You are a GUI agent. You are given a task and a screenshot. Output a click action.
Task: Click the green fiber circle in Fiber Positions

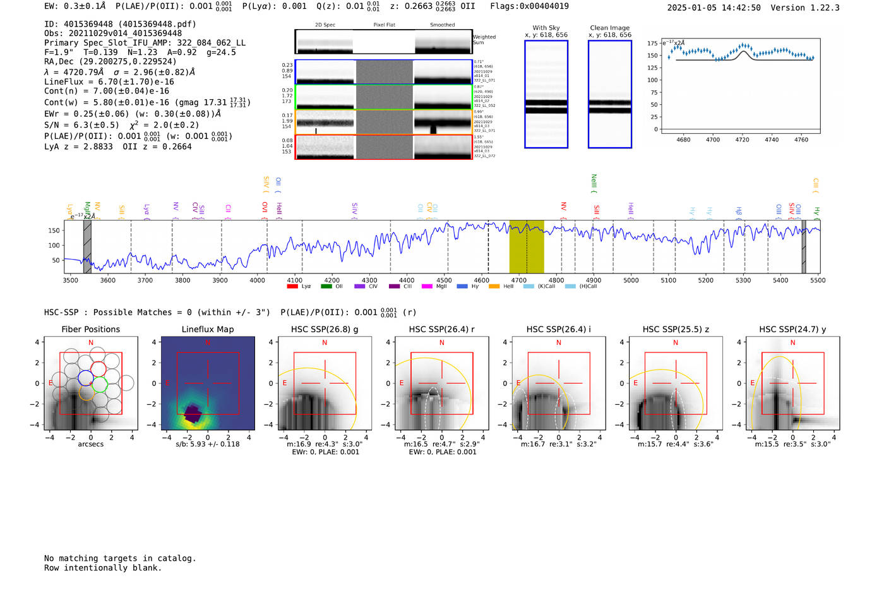100,385
